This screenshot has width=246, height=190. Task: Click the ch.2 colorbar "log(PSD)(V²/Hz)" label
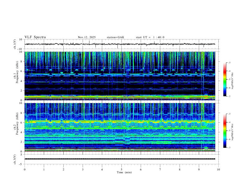(x=233, y=132)
